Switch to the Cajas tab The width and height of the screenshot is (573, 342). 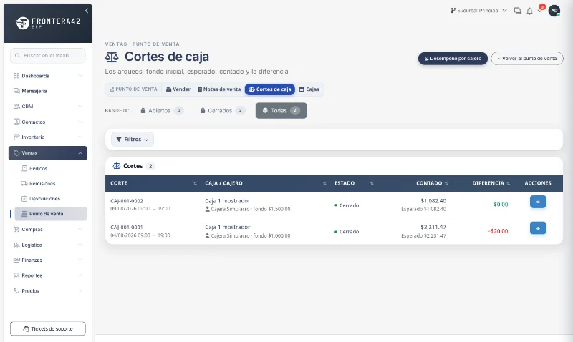309,89
